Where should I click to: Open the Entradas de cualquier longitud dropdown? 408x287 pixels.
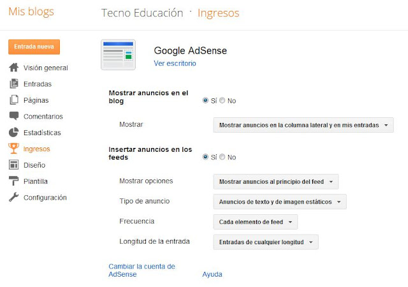[x=266, y=242]
